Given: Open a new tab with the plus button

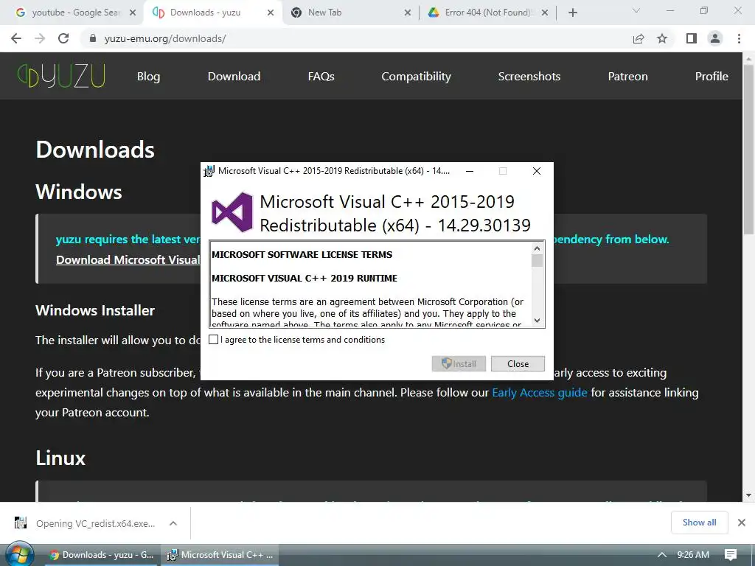Looking at the screenshot, I should coord(572,13).
